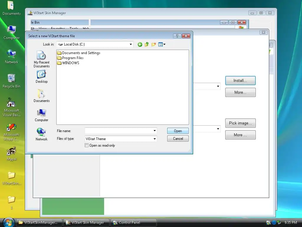
Task: Expand dropdown beside the Install button
Action: point(218,86)
